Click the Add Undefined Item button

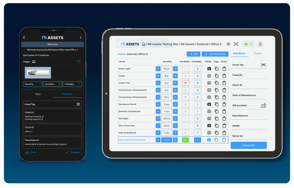click(x=215, y=54)
